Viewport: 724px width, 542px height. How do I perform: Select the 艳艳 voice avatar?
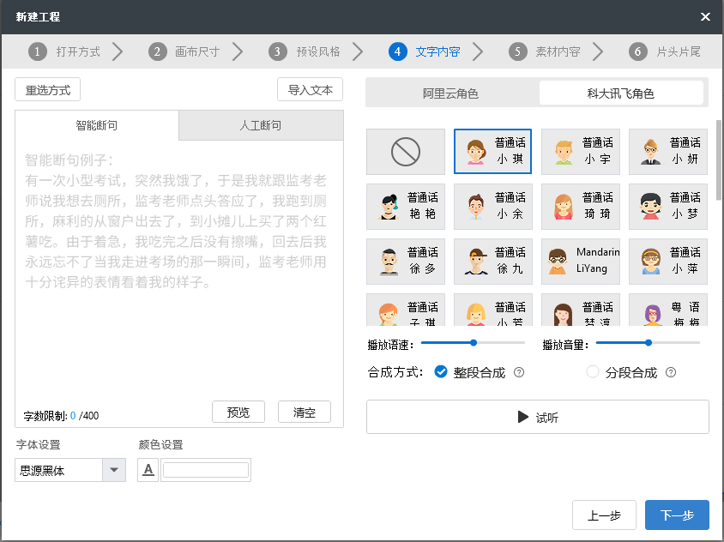click(406, 207)
